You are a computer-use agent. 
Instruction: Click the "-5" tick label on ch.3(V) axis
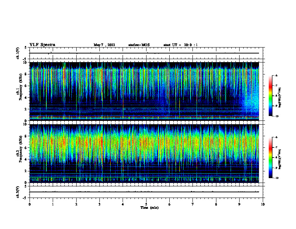point(25,198)
